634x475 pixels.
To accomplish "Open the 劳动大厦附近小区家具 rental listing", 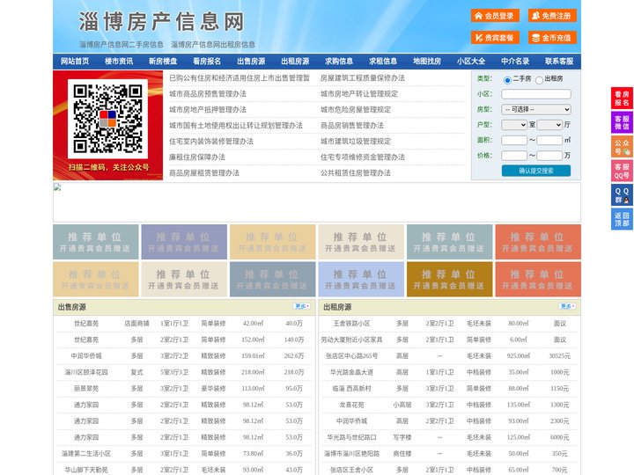I will (x=450, y=340).
